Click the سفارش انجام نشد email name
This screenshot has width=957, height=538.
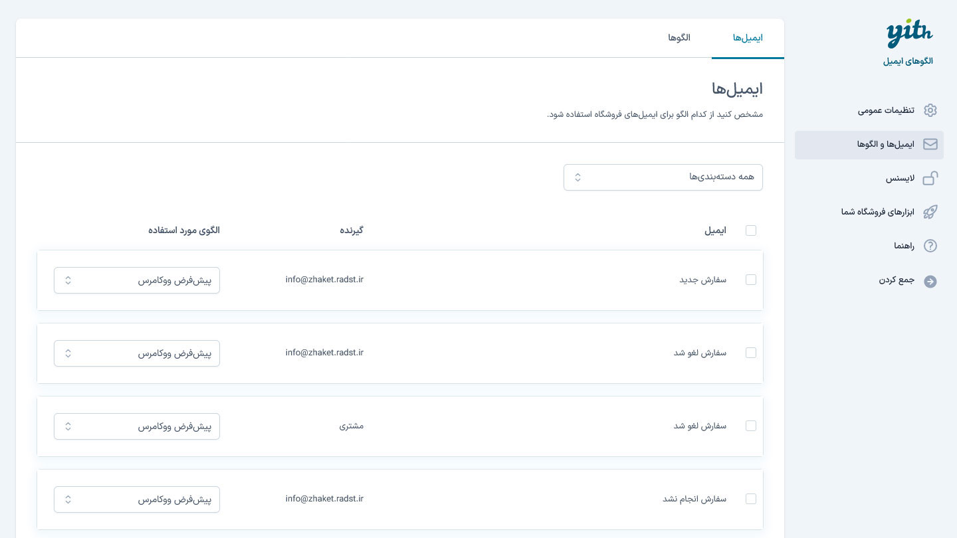click(x=694, y=499)
